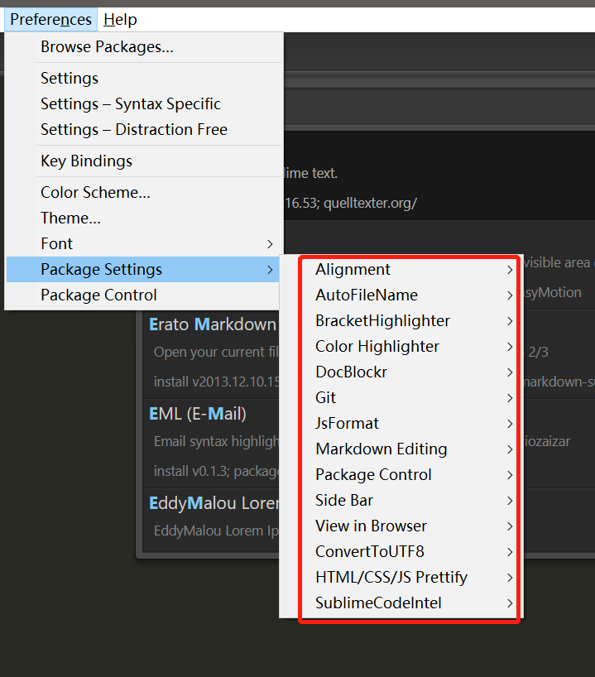This screenshot has width=595, height=677.
Task: Click the arrow beside Package Settings
Action: [270, 270]
